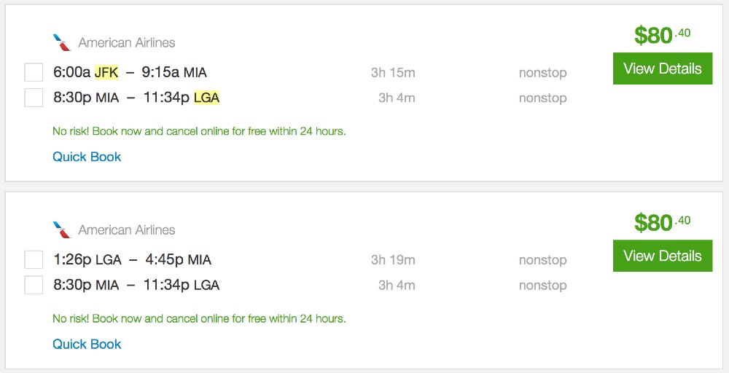Click American Airlines logo on the JFK itinerary
This screenshot has width=729, height=373.
[x=62, y=42]
